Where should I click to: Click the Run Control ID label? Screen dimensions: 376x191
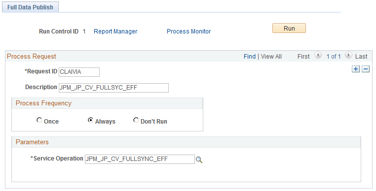tap(59, 32)
